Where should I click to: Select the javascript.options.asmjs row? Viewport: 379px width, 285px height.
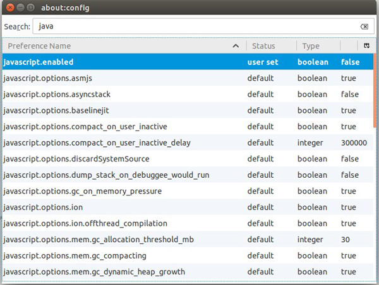[x=188, y=78]
